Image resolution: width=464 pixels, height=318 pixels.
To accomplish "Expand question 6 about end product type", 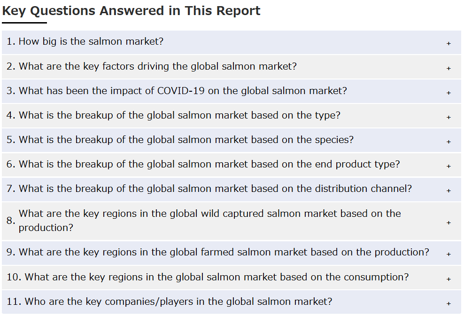I will click(232, 165).
